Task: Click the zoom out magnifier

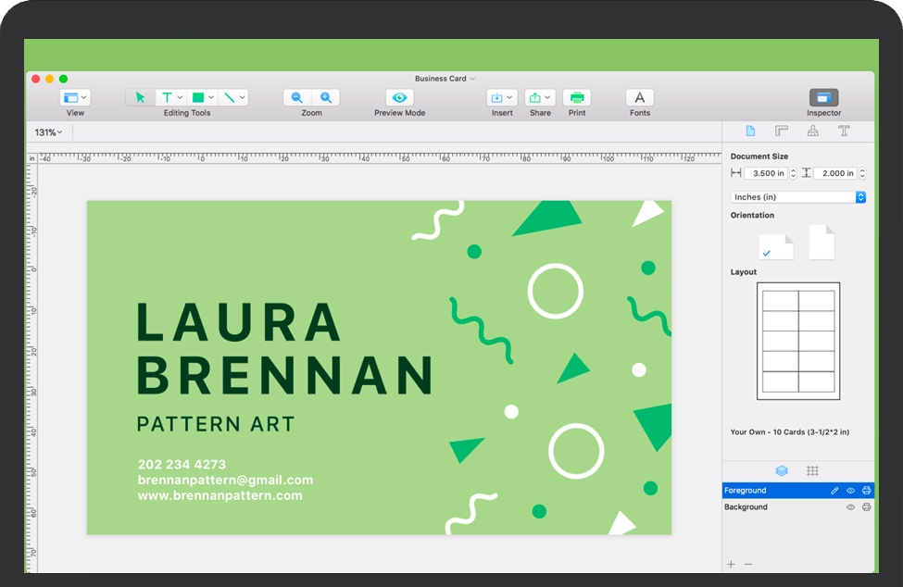Action: click(297, 97)
